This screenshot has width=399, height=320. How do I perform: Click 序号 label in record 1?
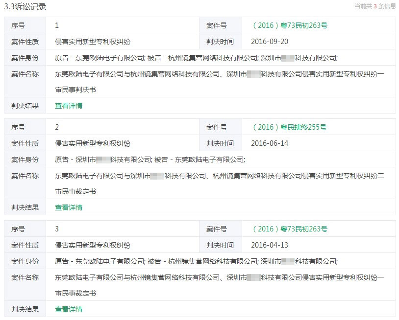pos(18,25)
